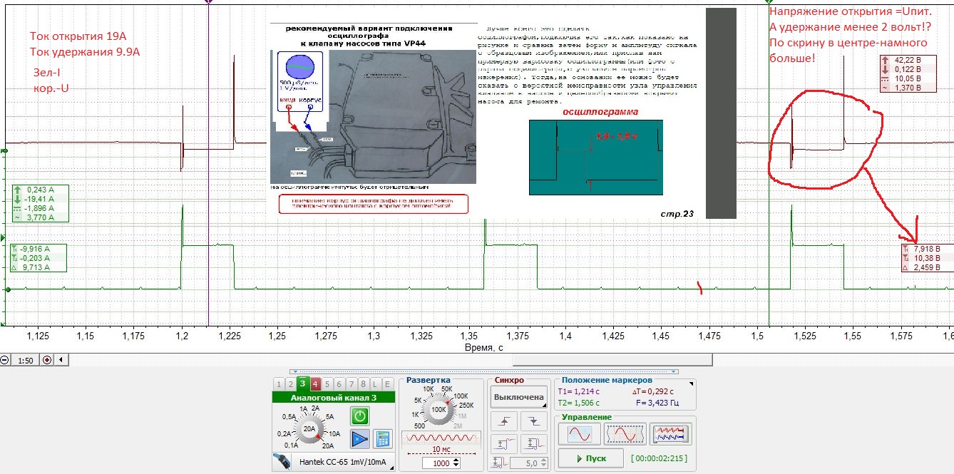Switch to analog channel 1 tab
This screenshot has height=474, width=954.
pos(280,383)
